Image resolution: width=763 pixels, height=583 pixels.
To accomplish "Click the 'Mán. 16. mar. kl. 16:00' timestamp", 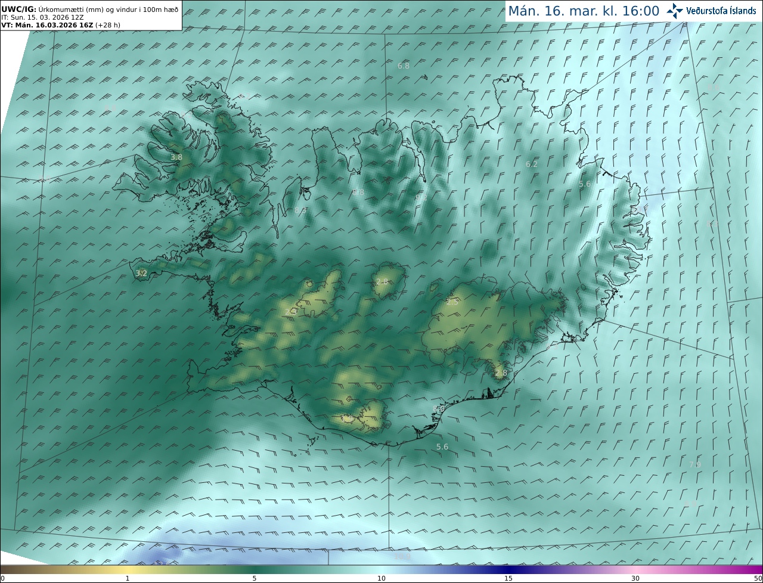I will click(x=584, y=11).
